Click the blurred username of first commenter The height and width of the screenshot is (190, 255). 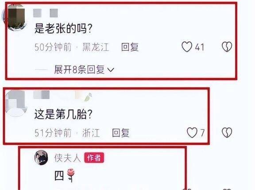[46, 13]
